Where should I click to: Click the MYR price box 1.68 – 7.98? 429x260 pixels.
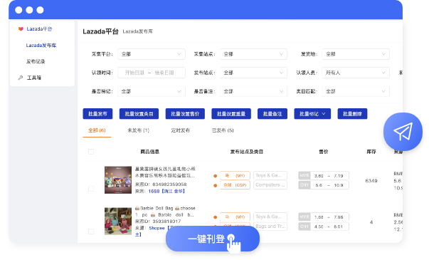tap(324, 217)
